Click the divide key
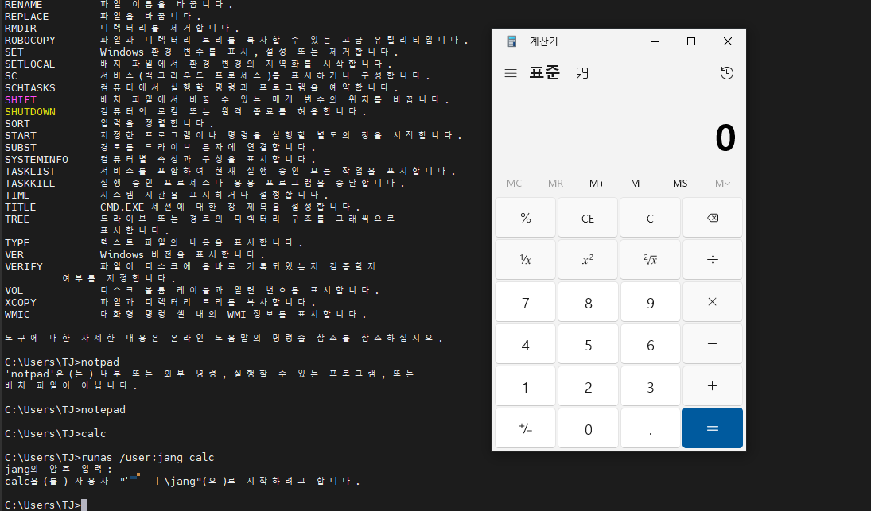The height and width of the screenshot is (511, 871). pos(712,260)
